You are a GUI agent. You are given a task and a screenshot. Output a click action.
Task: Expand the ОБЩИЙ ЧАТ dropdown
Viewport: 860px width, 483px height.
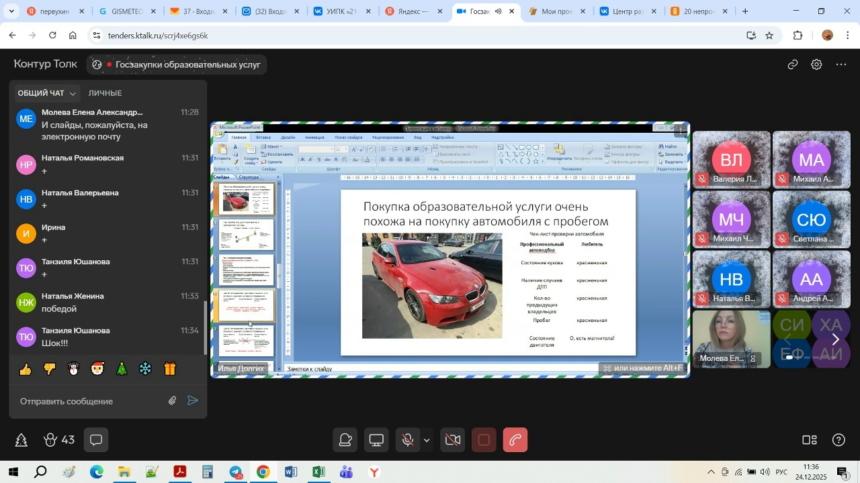click(73, 94)
